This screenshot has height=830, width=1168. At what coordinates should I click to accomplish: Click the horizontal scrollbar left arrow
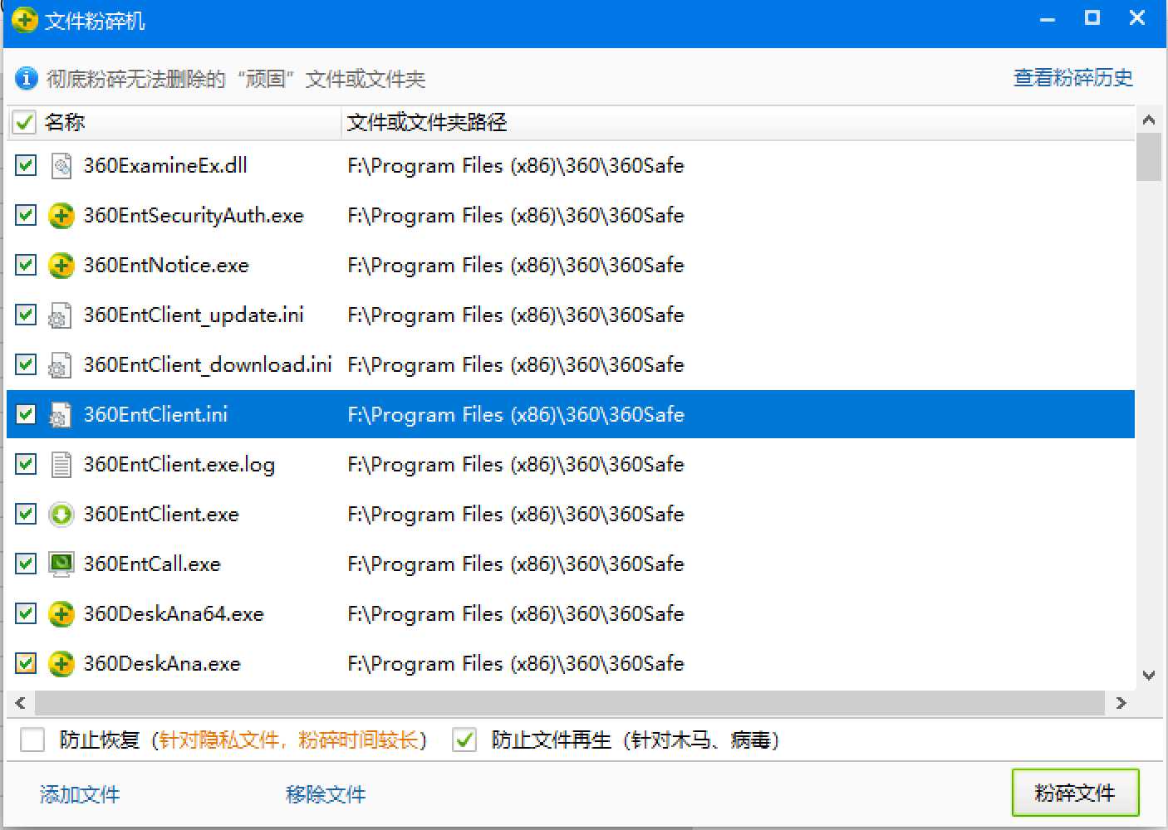pos(21,703)
